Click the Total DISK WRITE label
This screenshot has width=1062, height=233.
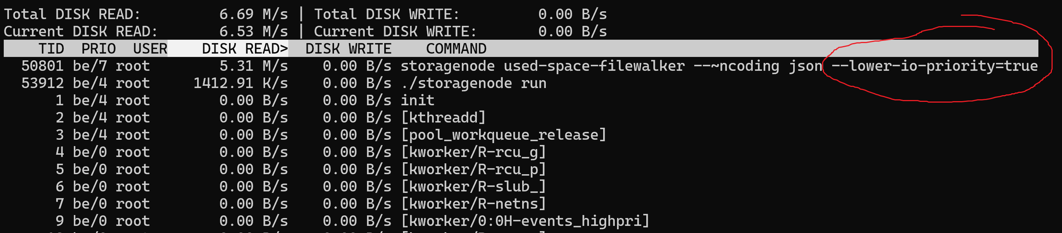pyautogui.click(x=386, y=14)
